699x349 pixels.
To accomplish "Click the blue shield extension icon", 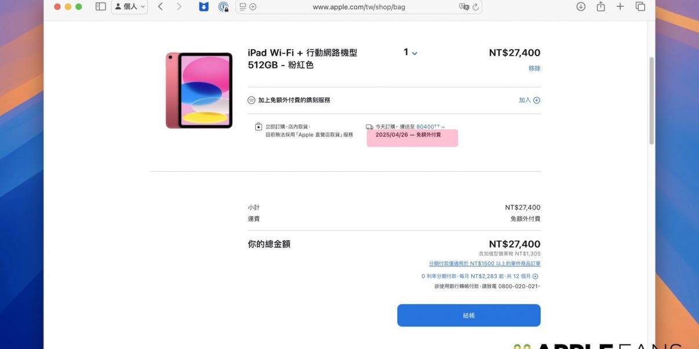I will pyautogui.click(x=203, y=7).
